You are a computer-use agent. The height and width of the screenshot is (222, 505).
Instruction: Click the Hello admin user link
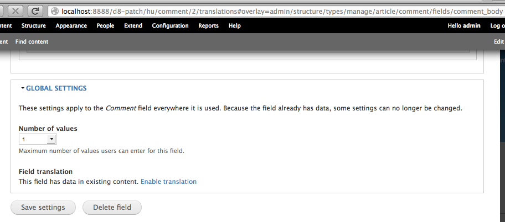(x=464, y=26)
